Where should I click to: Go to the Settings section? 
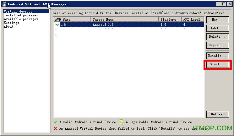(x=12, y=23)
